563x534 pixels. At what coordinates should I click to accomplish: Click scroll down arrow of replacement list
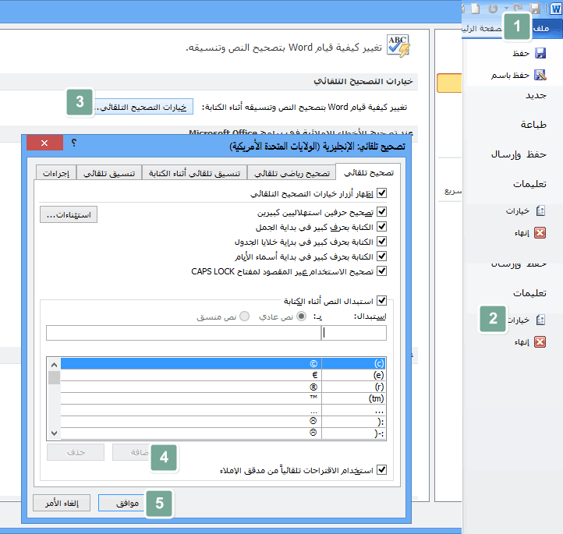pos(55,433)
